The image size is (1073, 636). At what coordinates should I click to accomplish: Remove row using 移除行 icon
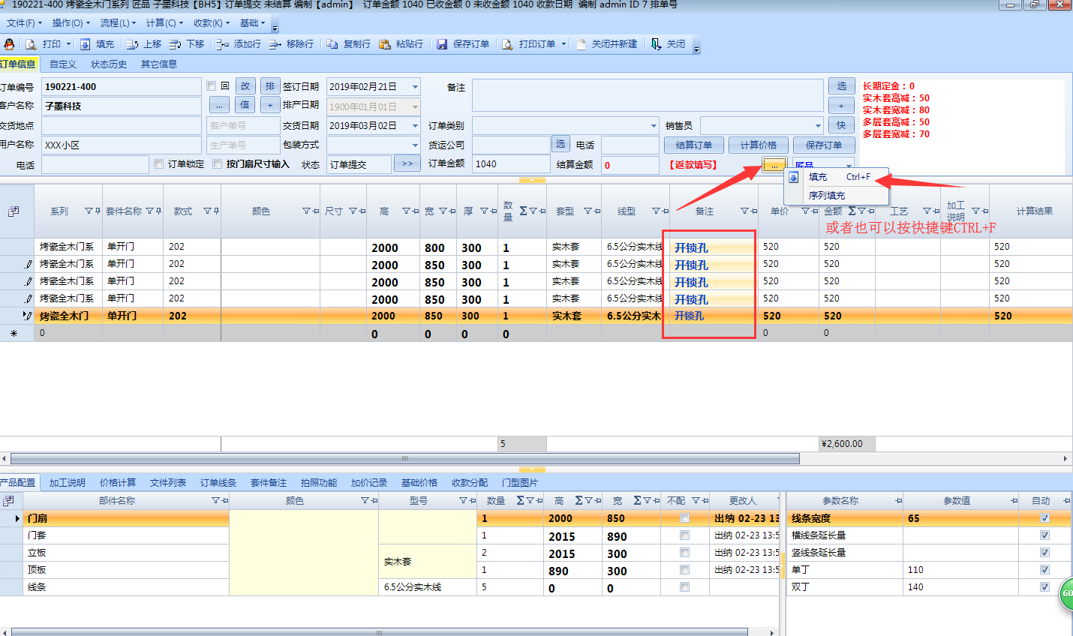(275, 44)
